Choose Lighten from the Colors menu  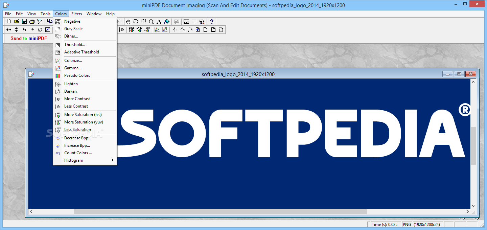pyautogui.click(x=85, y=84)
